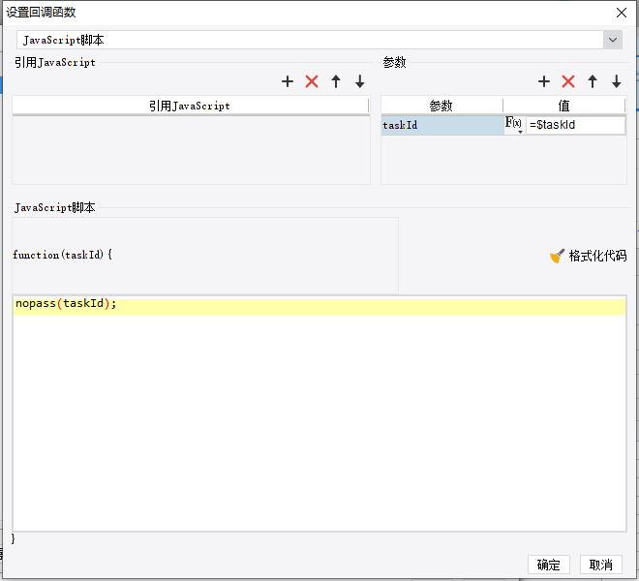This screenshot has height=581, width=639.
Task: Click the 值 column header
Action: tap(564, 106)
